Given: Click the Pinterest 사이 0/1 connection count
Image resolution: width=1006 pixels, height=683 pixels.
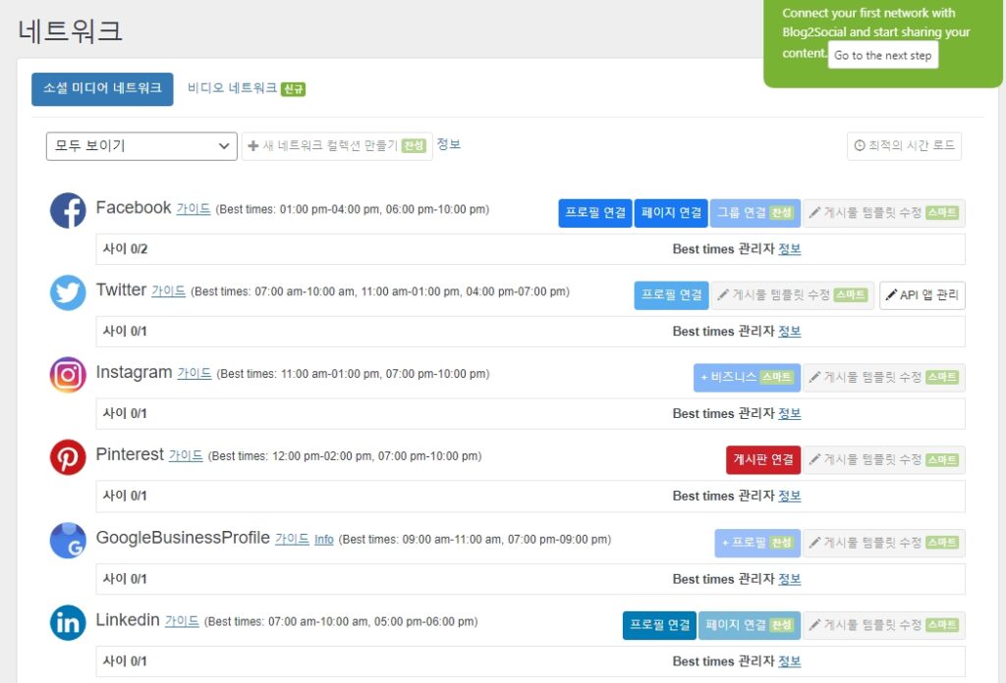Looking at the screenshot, I should [125, 496].
